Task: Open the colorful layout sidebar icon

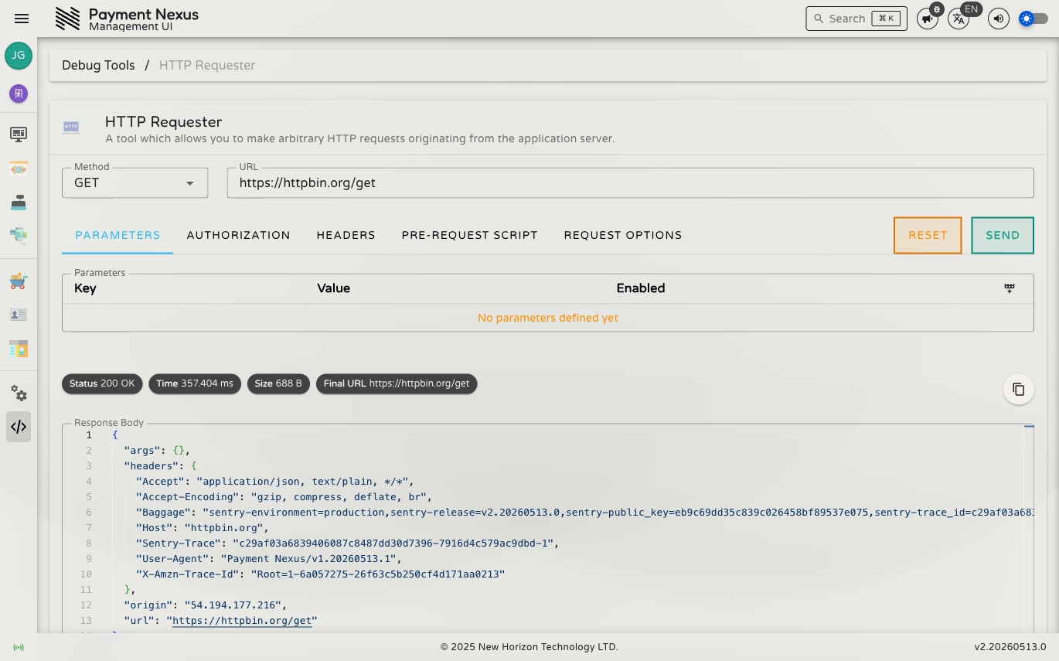Action: coord(19,349)
